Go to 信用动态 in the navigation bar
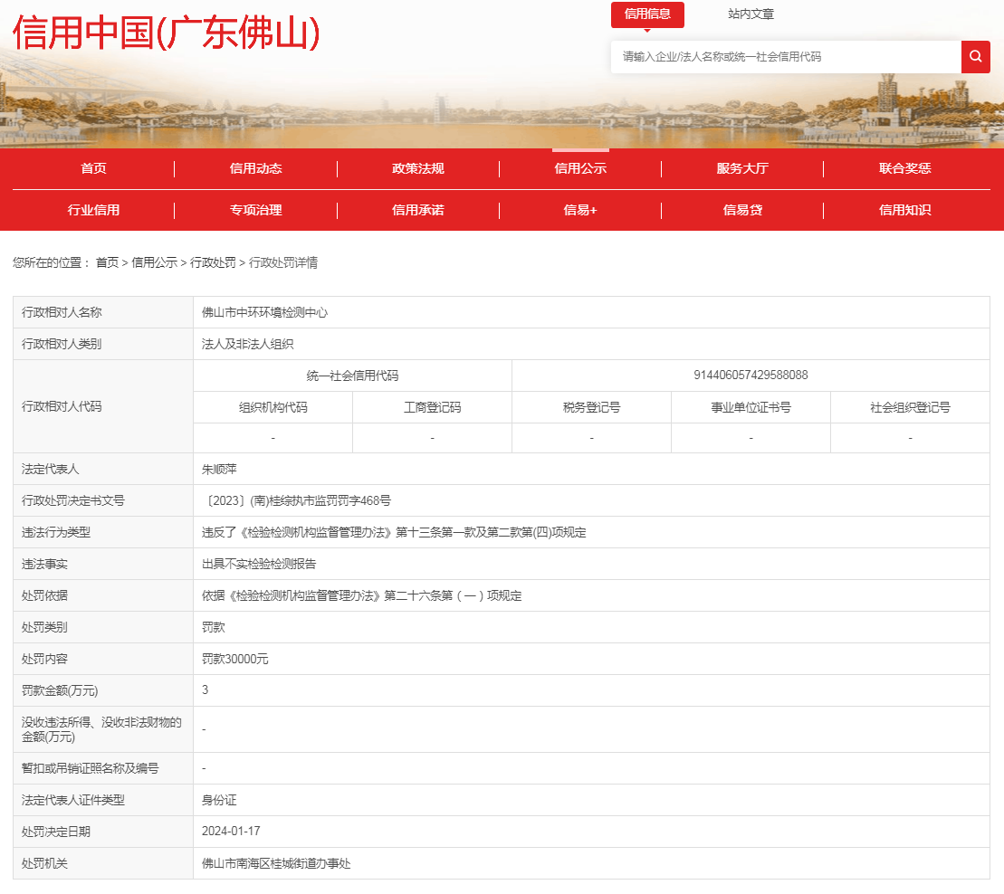 pos(255,168)
